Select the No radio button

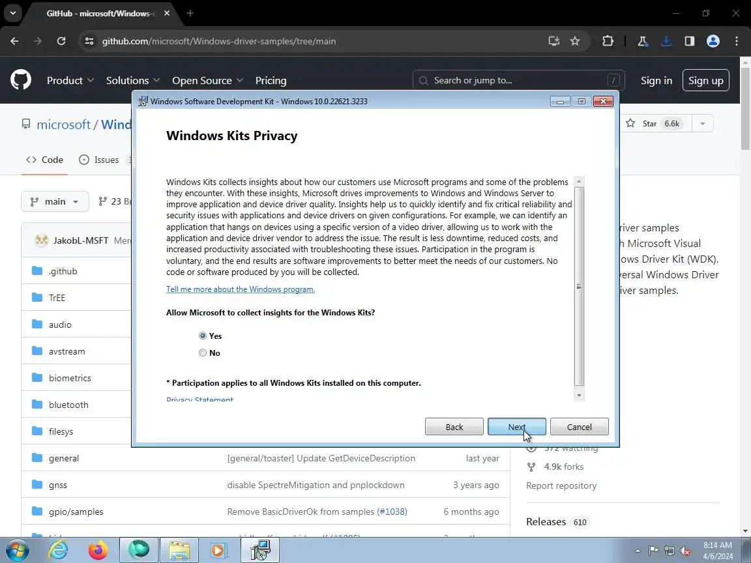click(203, 353)
